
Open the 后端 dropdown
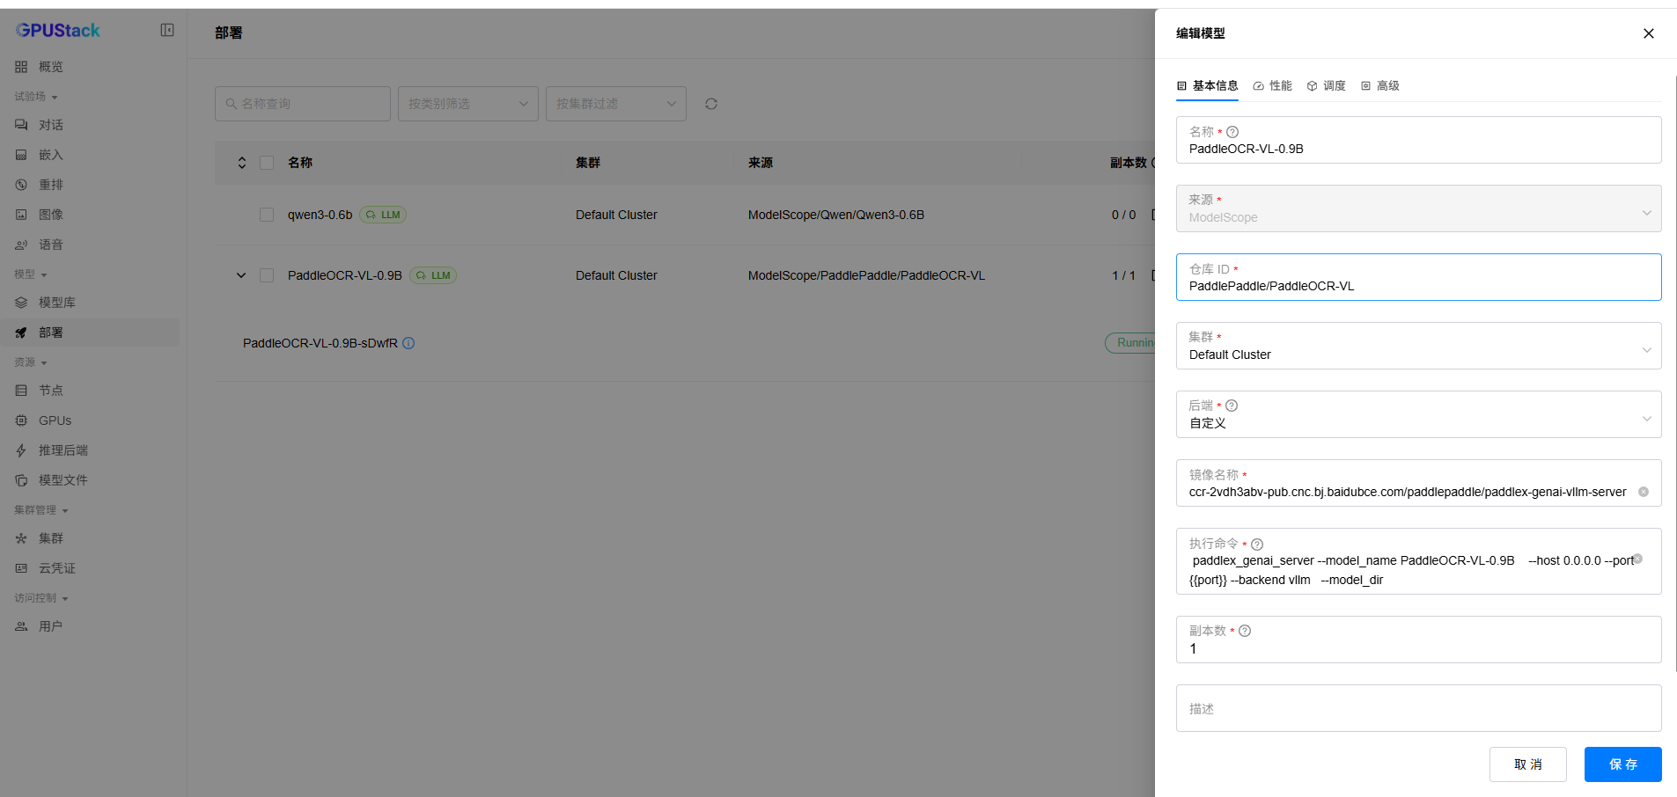pyautogui.click(x=1419, y=414)
